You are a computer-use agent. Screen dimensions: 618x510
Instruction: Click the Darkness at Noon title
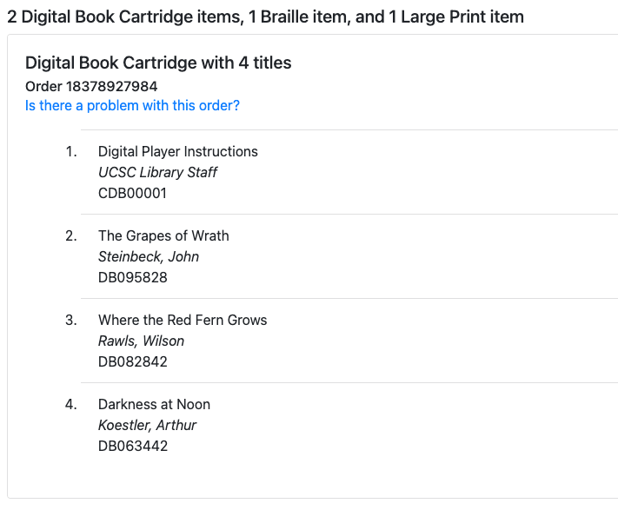(x=154, y=404)
